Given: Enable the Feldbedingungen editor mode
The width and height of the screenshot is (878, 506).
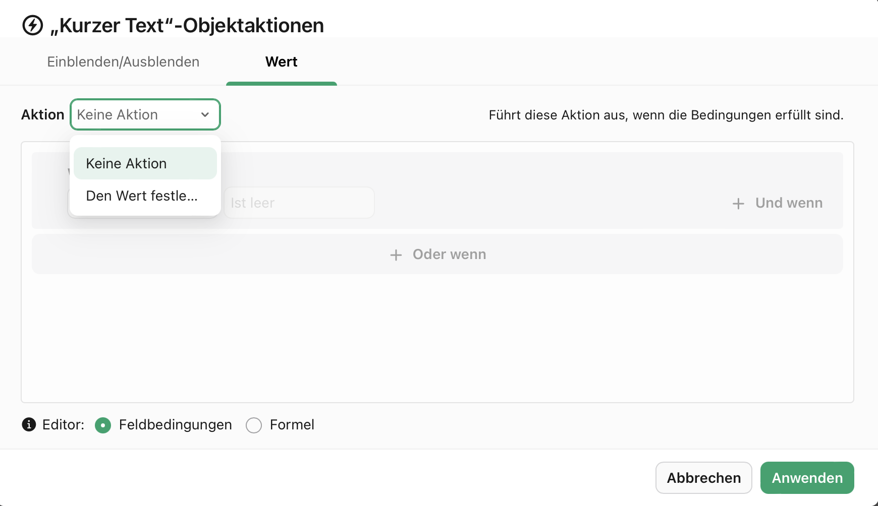Looking at the screenshot, I should coord(103,425).
